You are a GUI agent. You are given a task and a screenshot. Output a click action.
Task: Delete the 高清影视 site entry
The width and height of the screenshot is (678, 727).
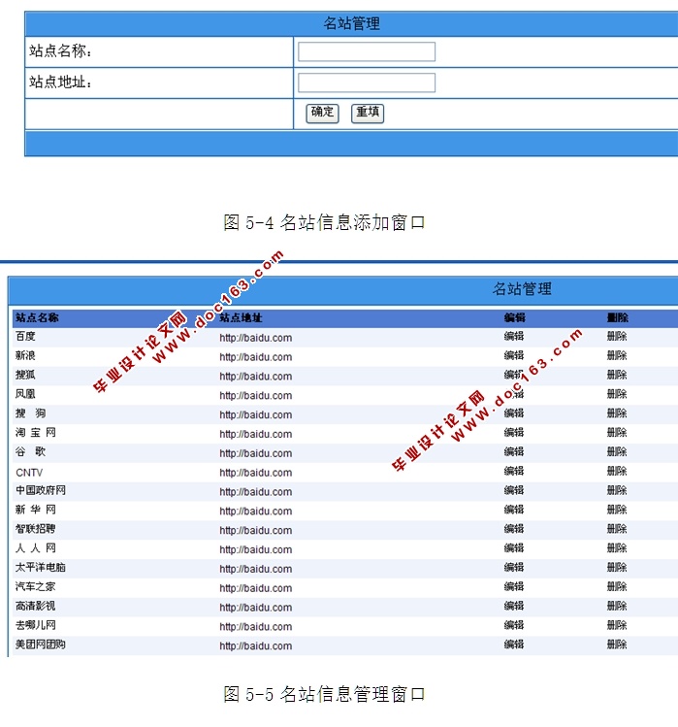[x=617, y=606]
